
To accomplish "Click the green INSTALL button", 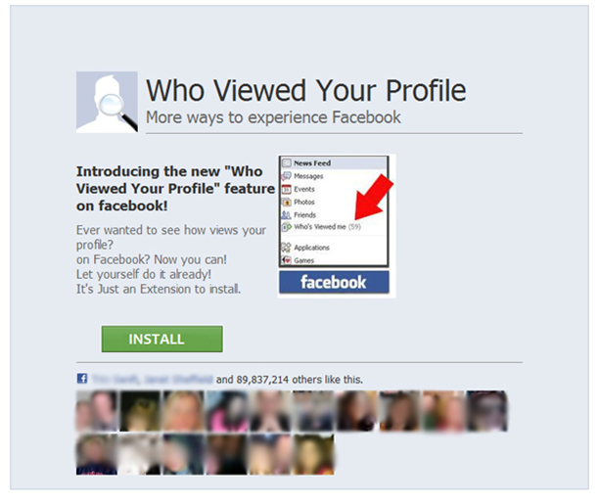I will tap(161, 339).
